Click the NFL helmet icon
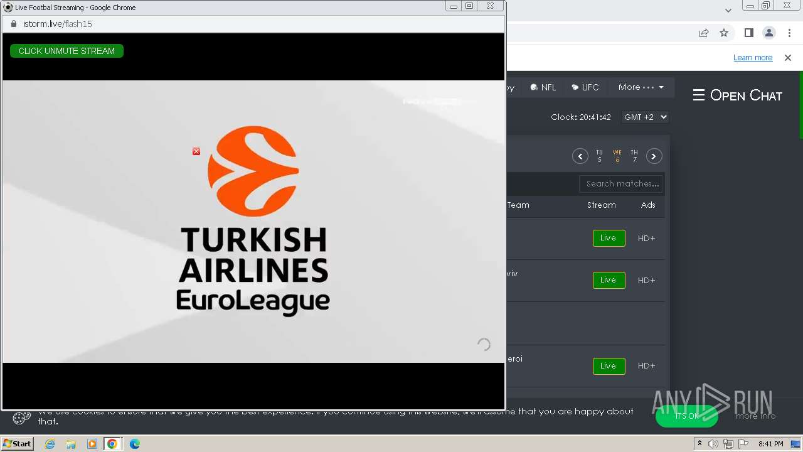The image size is (803, 452). (534, 87)
